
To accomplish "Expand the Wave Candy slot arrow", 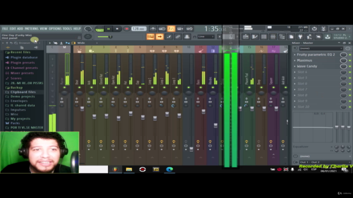I will pos(295,66).
